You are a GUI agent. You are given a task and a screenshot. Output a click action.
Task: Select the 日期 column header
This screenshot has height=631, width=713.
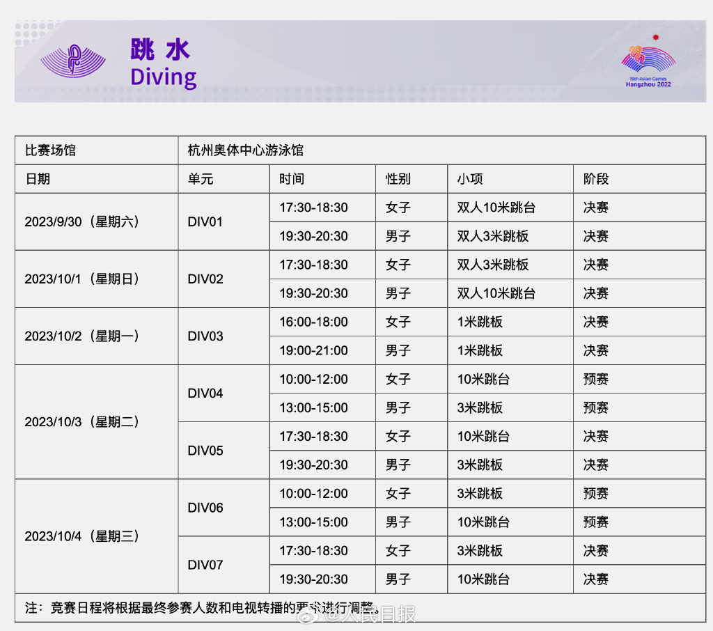(38, 179)
